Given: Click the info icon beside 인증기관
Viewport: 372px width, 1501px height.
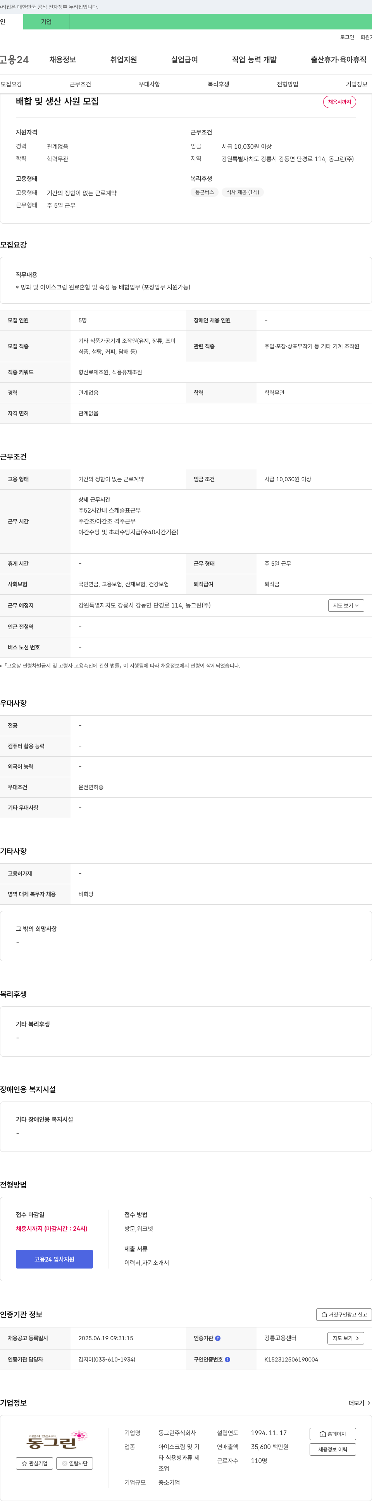Looking at the screenshot, I should coord(218,1338).
